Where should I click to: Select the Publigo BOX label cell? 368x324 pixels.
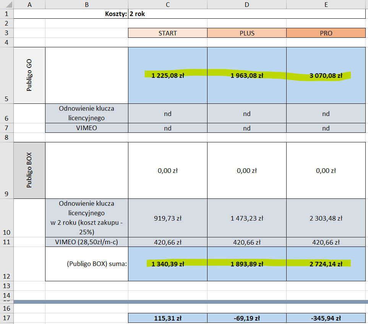(x=29, y=170)
